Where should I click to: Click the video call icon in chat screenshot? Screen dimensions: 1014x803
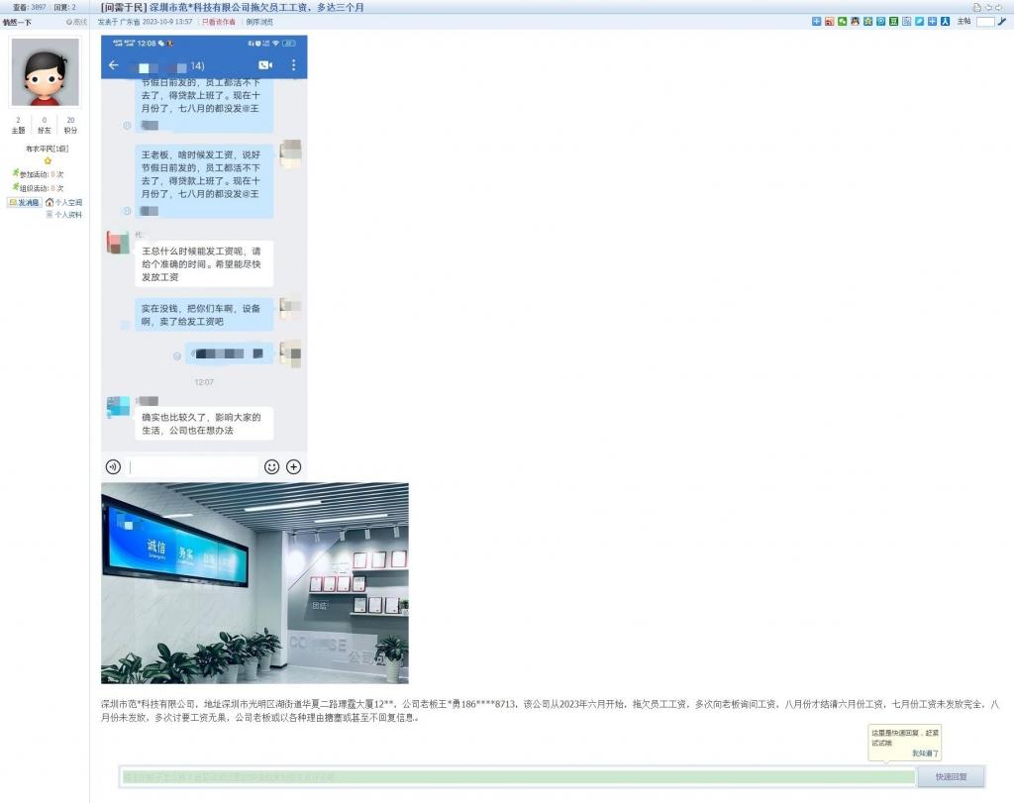point(265,65)
